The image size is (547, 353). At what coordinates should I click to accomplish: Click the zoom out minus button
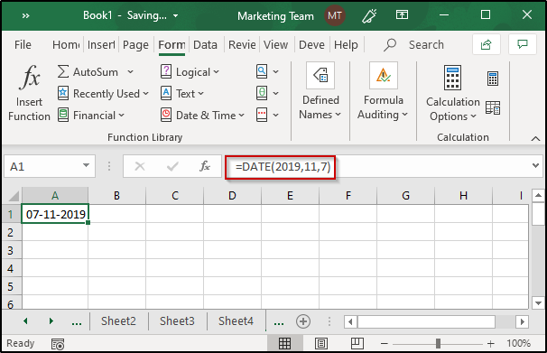click(x=385, y=344)
